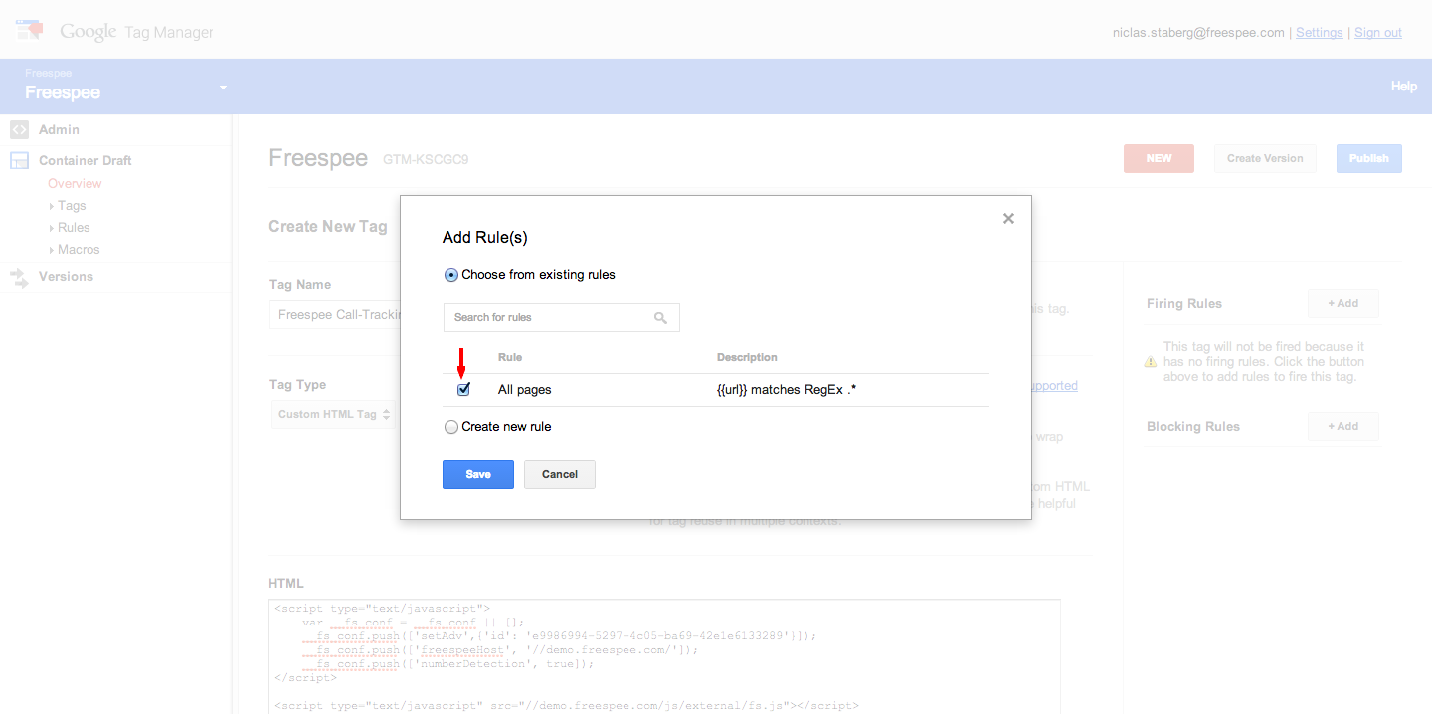Click the Versions arrow icon in sidebar

pos(19,277)
